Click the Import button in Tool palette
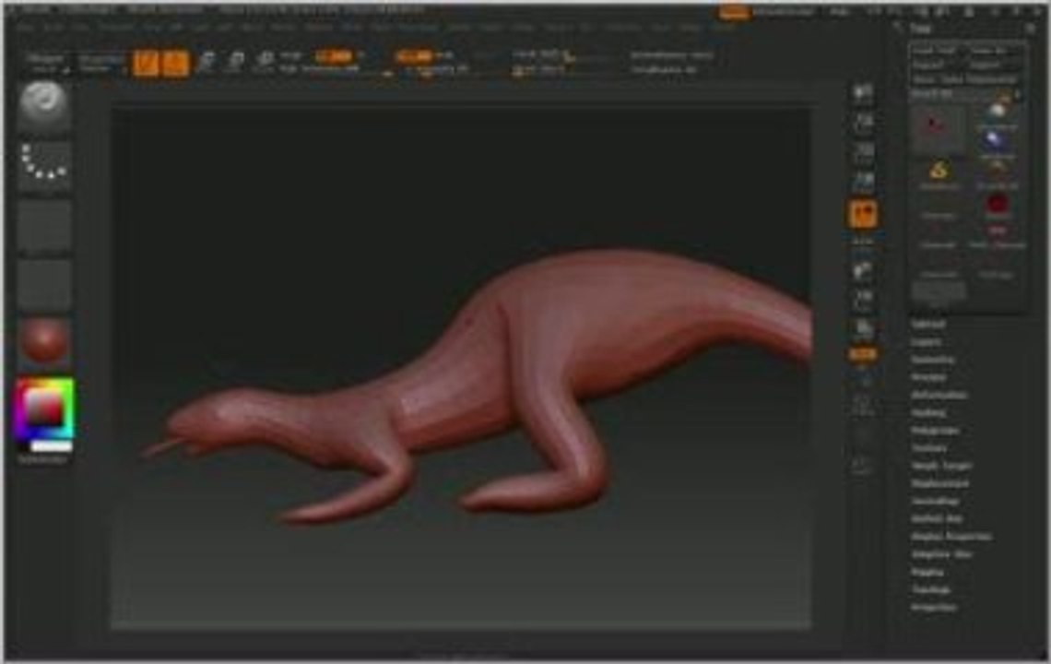The width and height of the screenshot is (1051, 664). tap(937, 65)
